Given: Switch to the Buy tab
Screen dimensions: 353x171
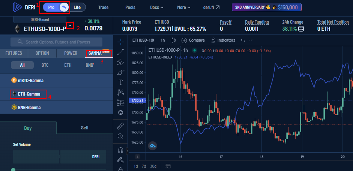Looking at the screenshot, I should pos(28,128).
